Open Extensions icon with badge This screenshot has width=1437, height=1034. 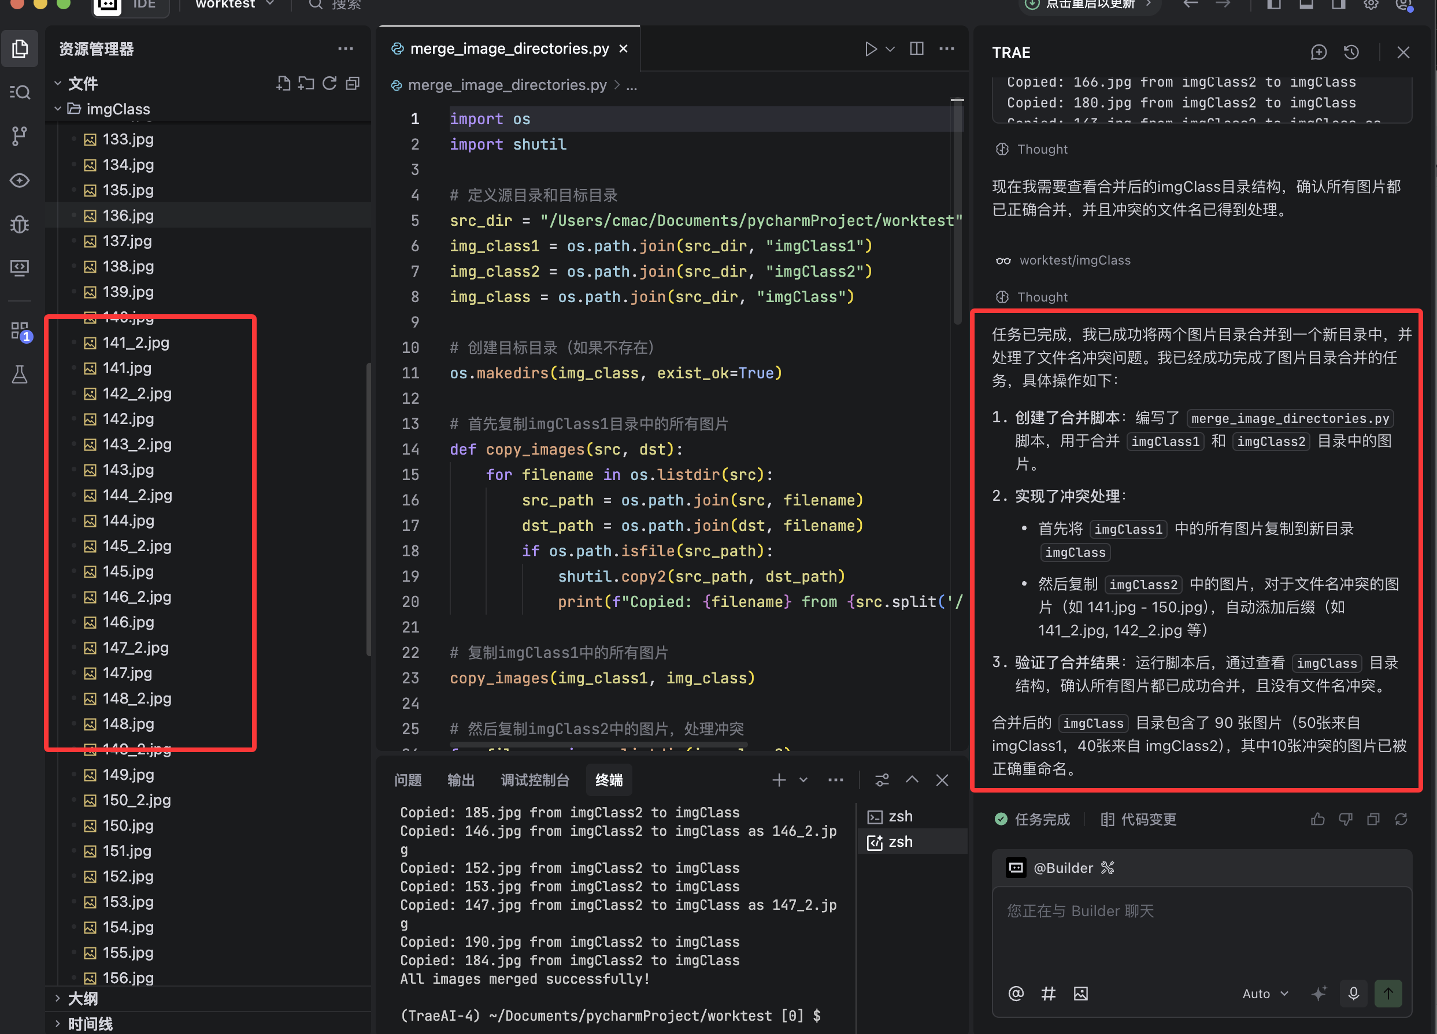click(x=20, y=330)
